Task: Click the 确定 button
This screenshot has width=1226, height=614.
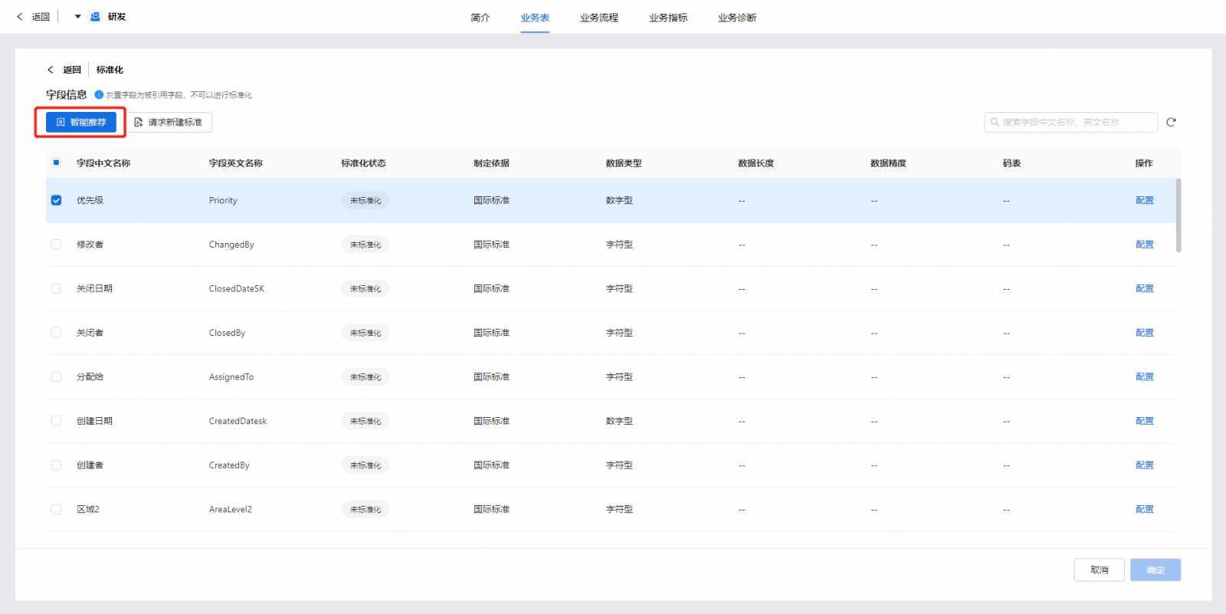Action: coord(1156,570)
